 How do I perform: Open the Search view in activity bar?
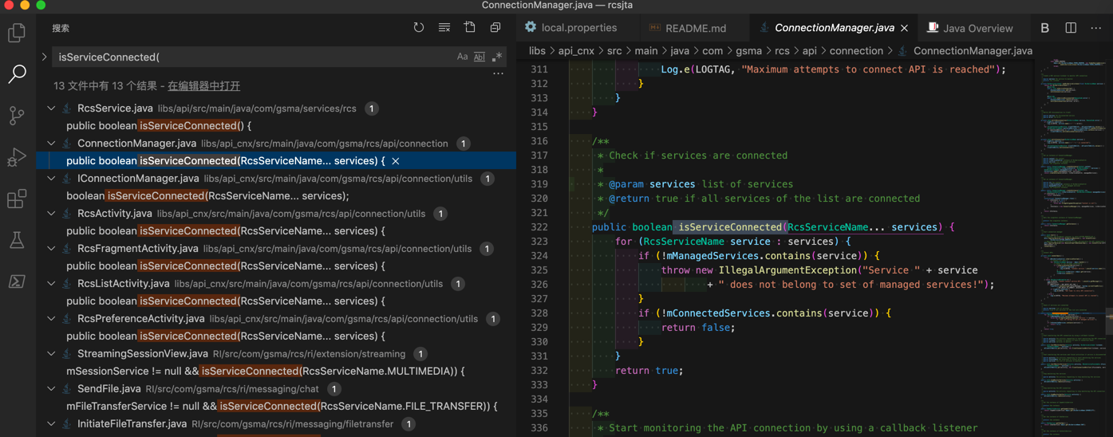point(17,74)
